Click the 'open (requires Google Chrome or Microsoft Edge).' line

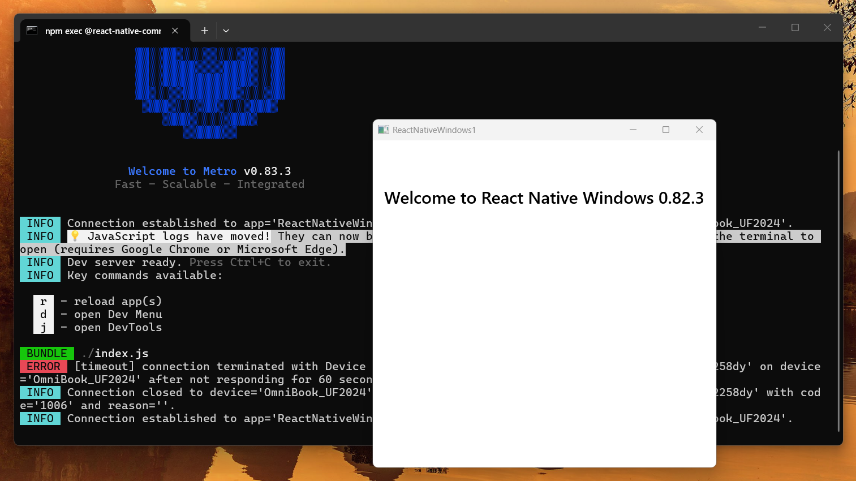(x=183, y=249)
